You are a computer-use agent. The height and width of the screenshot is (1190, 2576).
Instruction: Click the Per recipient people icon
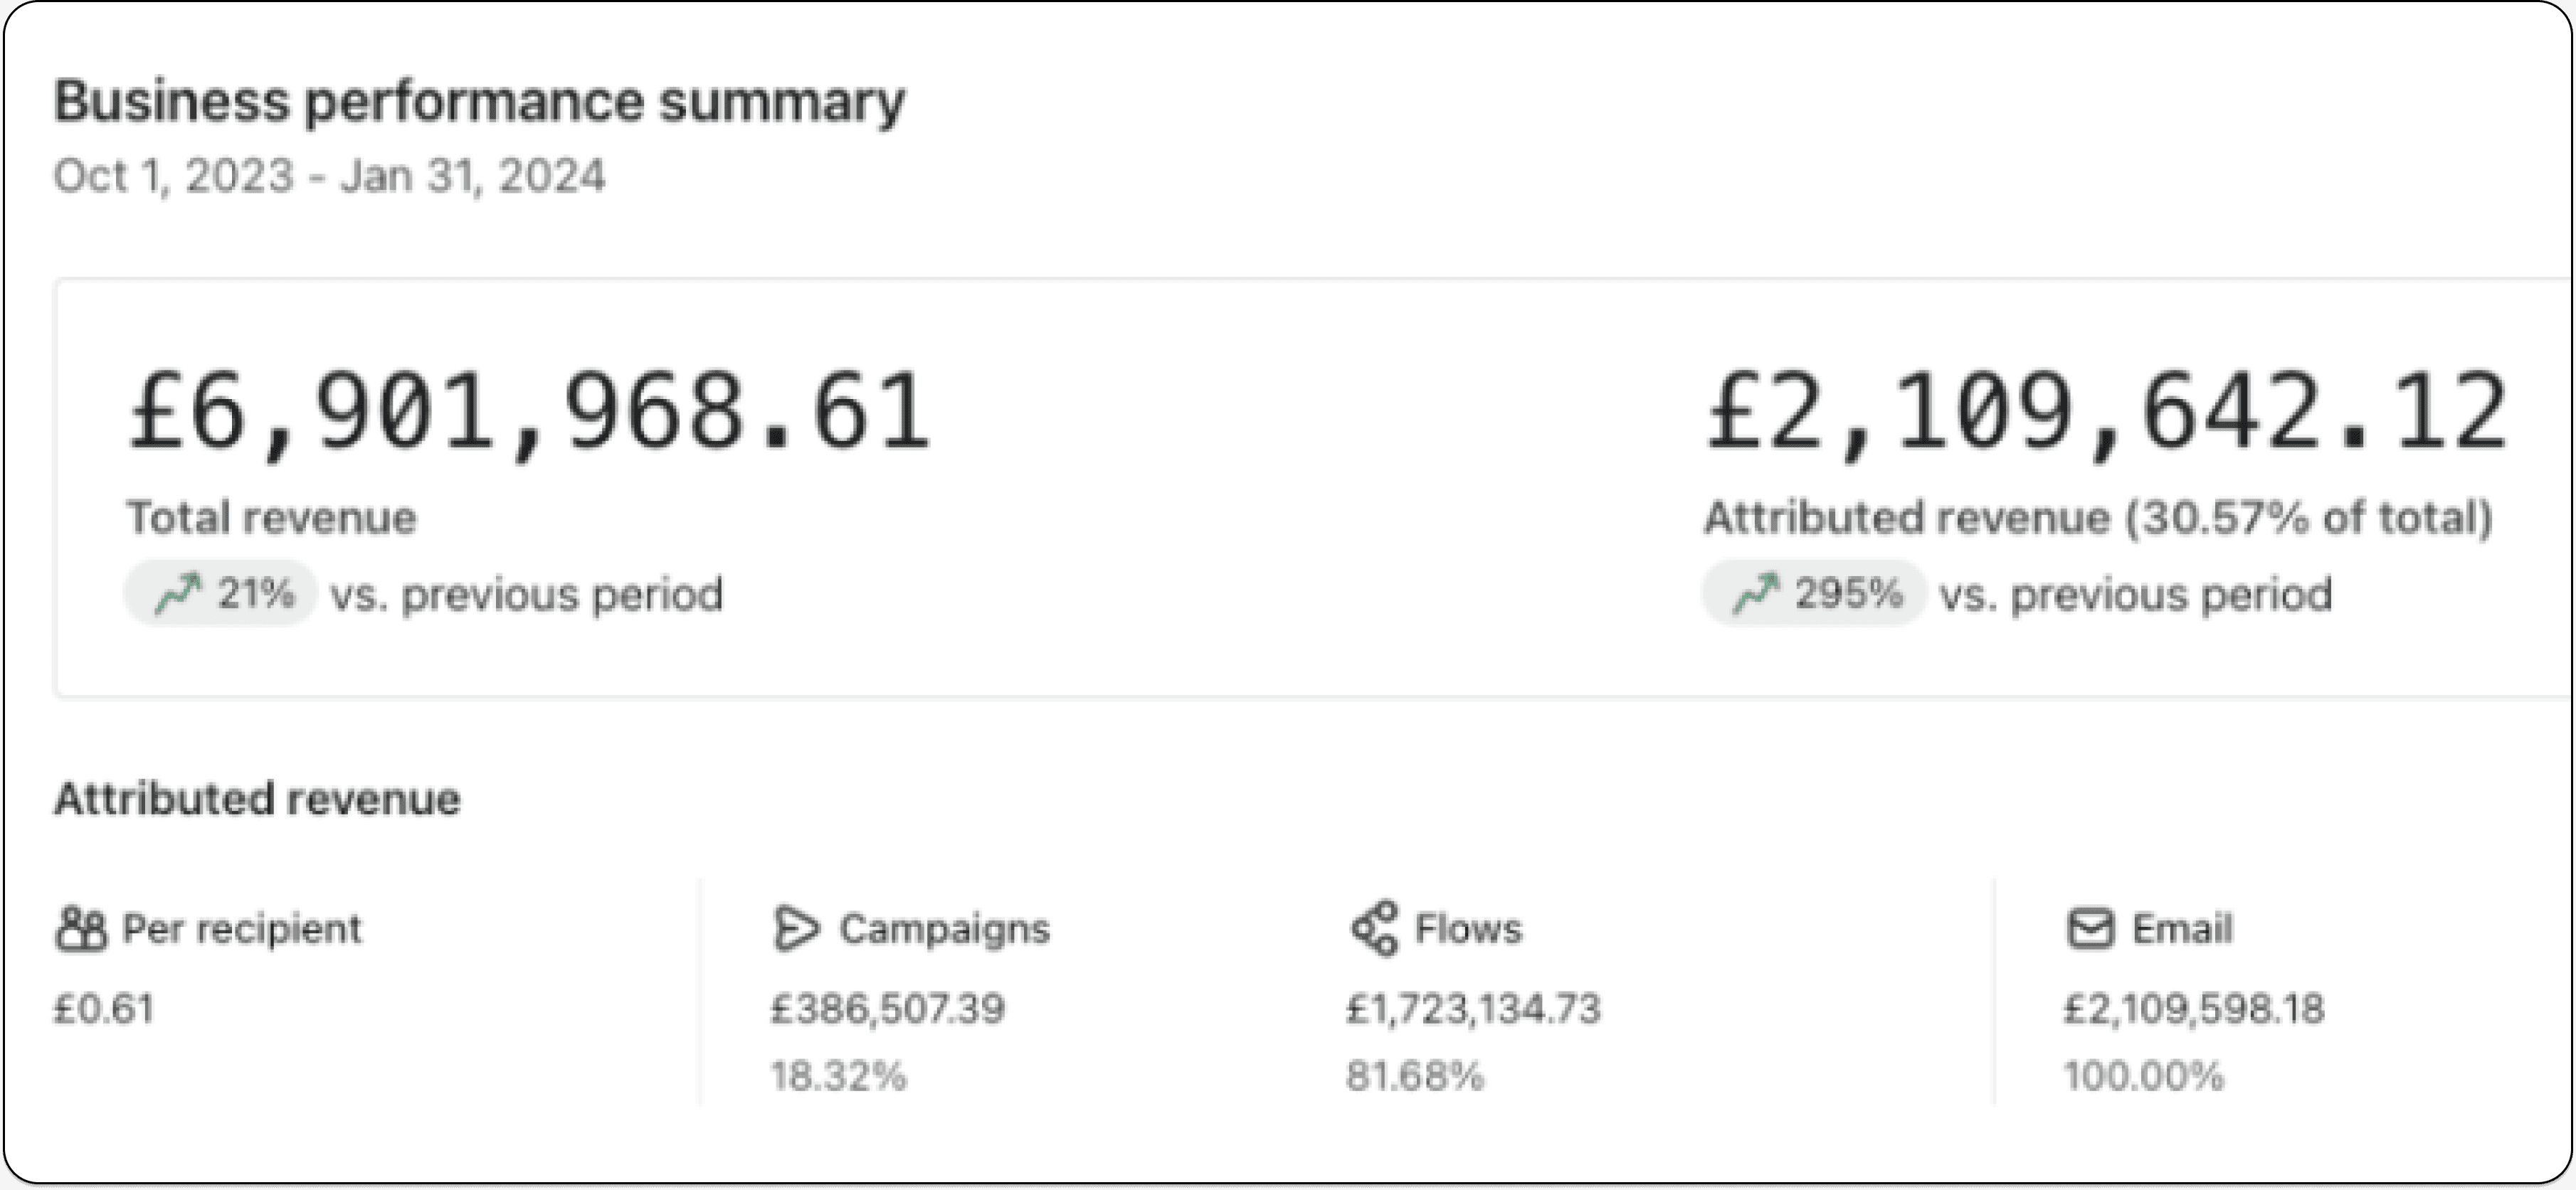[x=81, y=929]
